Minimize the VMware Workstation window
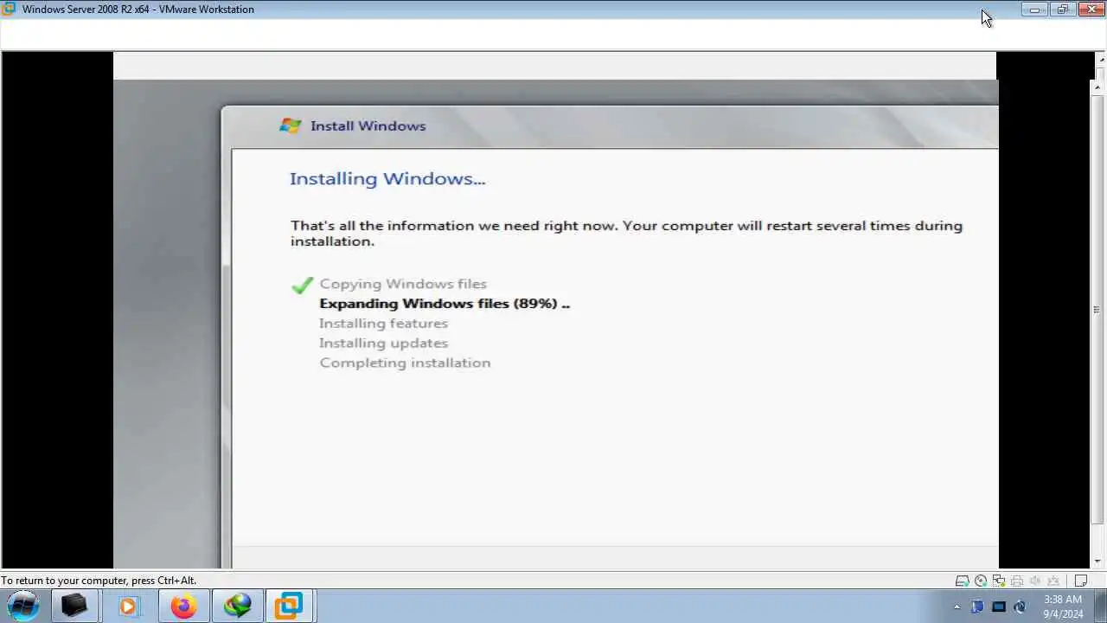This screenshot has width=1107, height=623. pyautogui.click(x=1034, y=10)
